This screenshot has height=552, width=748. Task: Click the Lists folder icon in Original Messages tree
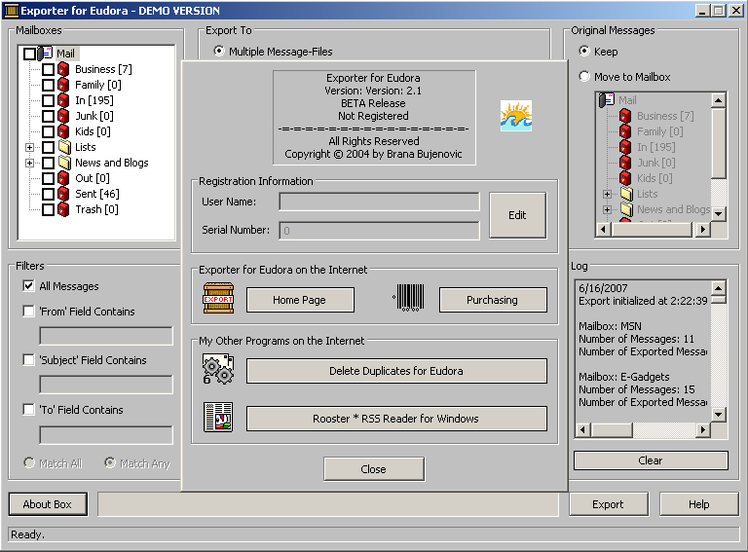626,194
